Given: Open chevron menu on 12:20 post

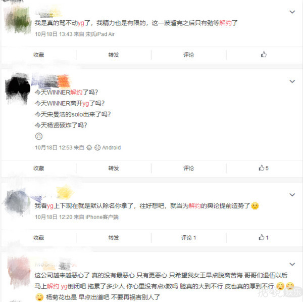Looking at the screenshot, I should point(292,195).
